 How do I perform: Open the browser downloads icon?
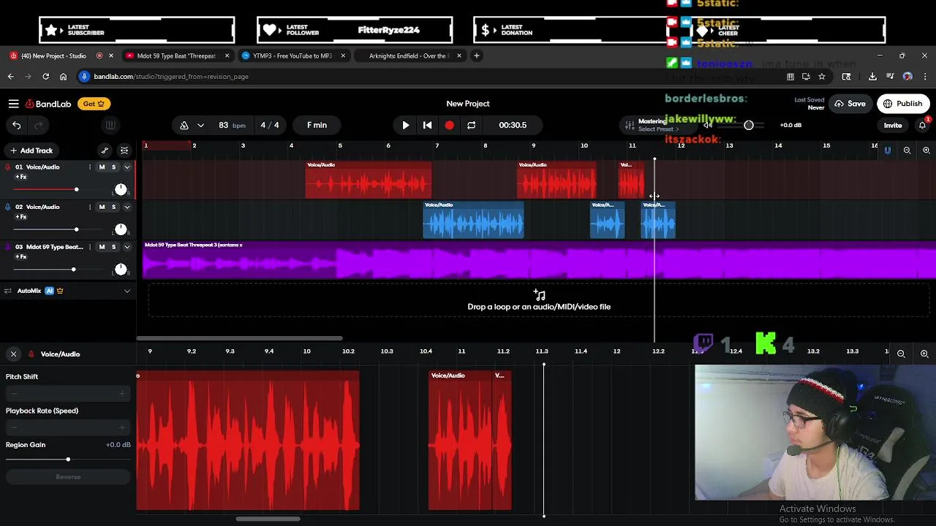click(x=872, y=76)
